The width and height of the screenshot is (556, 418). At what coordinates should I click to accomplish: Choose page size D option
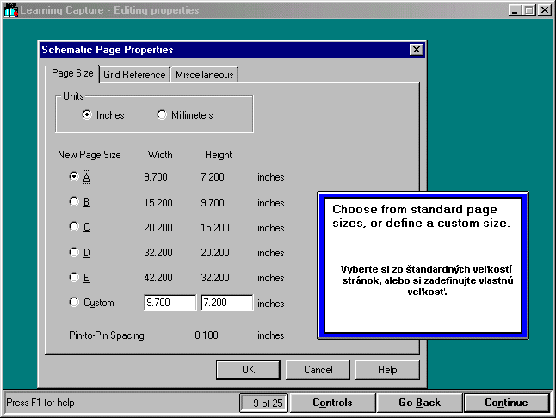(x=74, y=253)
